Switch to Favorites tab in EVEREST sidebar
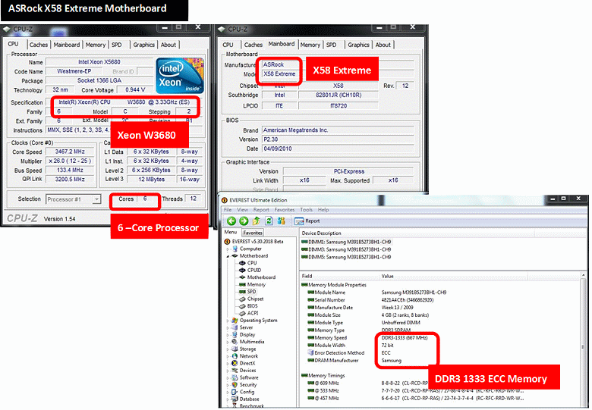This screenshot has width=592, height=410. coord(253,233)
